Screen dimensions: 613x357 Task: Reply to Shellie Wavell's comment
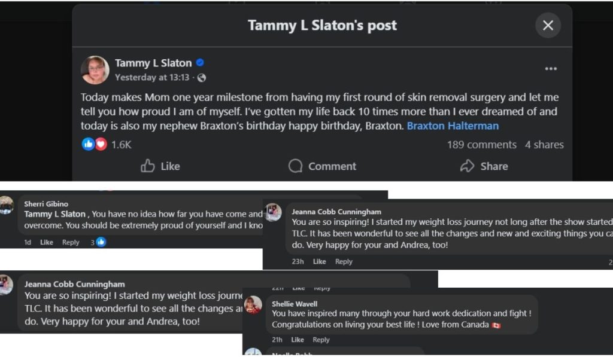click(321, 340)
